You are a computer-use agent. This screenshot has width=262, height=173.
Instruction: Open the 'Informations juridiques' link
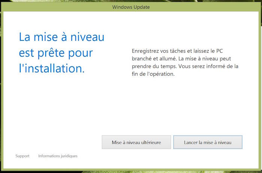[x=58, y=156]
